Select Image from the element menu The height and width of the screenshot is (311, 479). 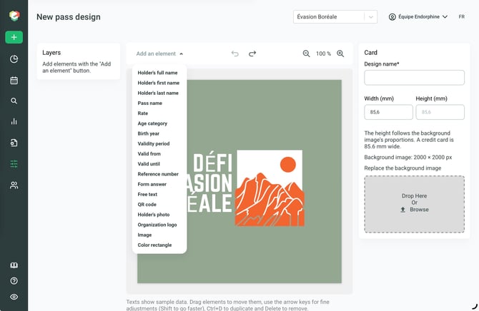145,235
